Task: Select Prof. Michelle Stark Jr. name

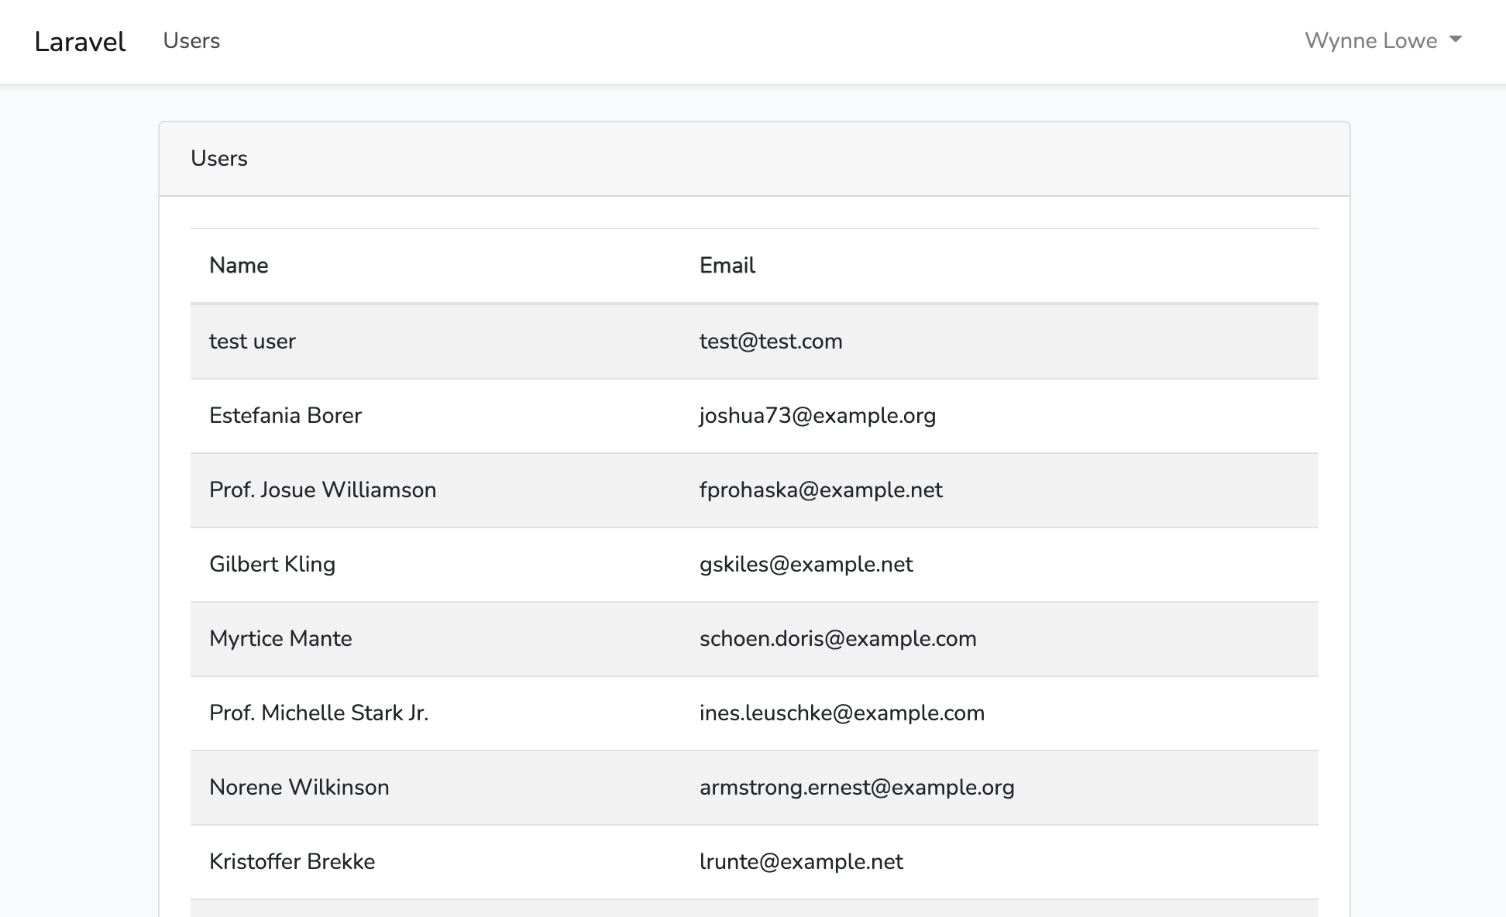Action: [x=318, y=713]
